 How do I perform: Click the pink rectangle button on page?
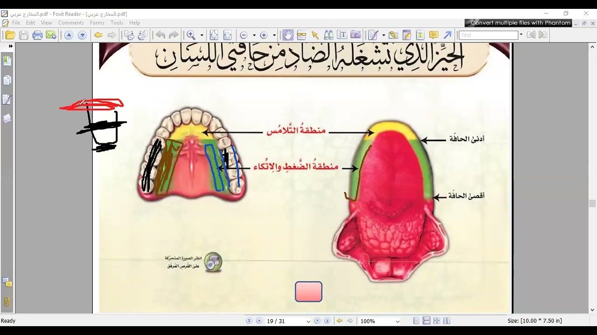click(x=309, y=292)
